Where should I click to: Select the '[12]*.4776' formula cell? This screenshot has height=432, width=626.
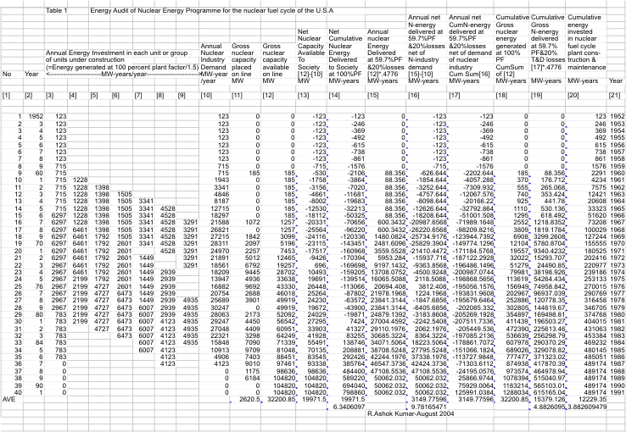(x=381, y=75)
